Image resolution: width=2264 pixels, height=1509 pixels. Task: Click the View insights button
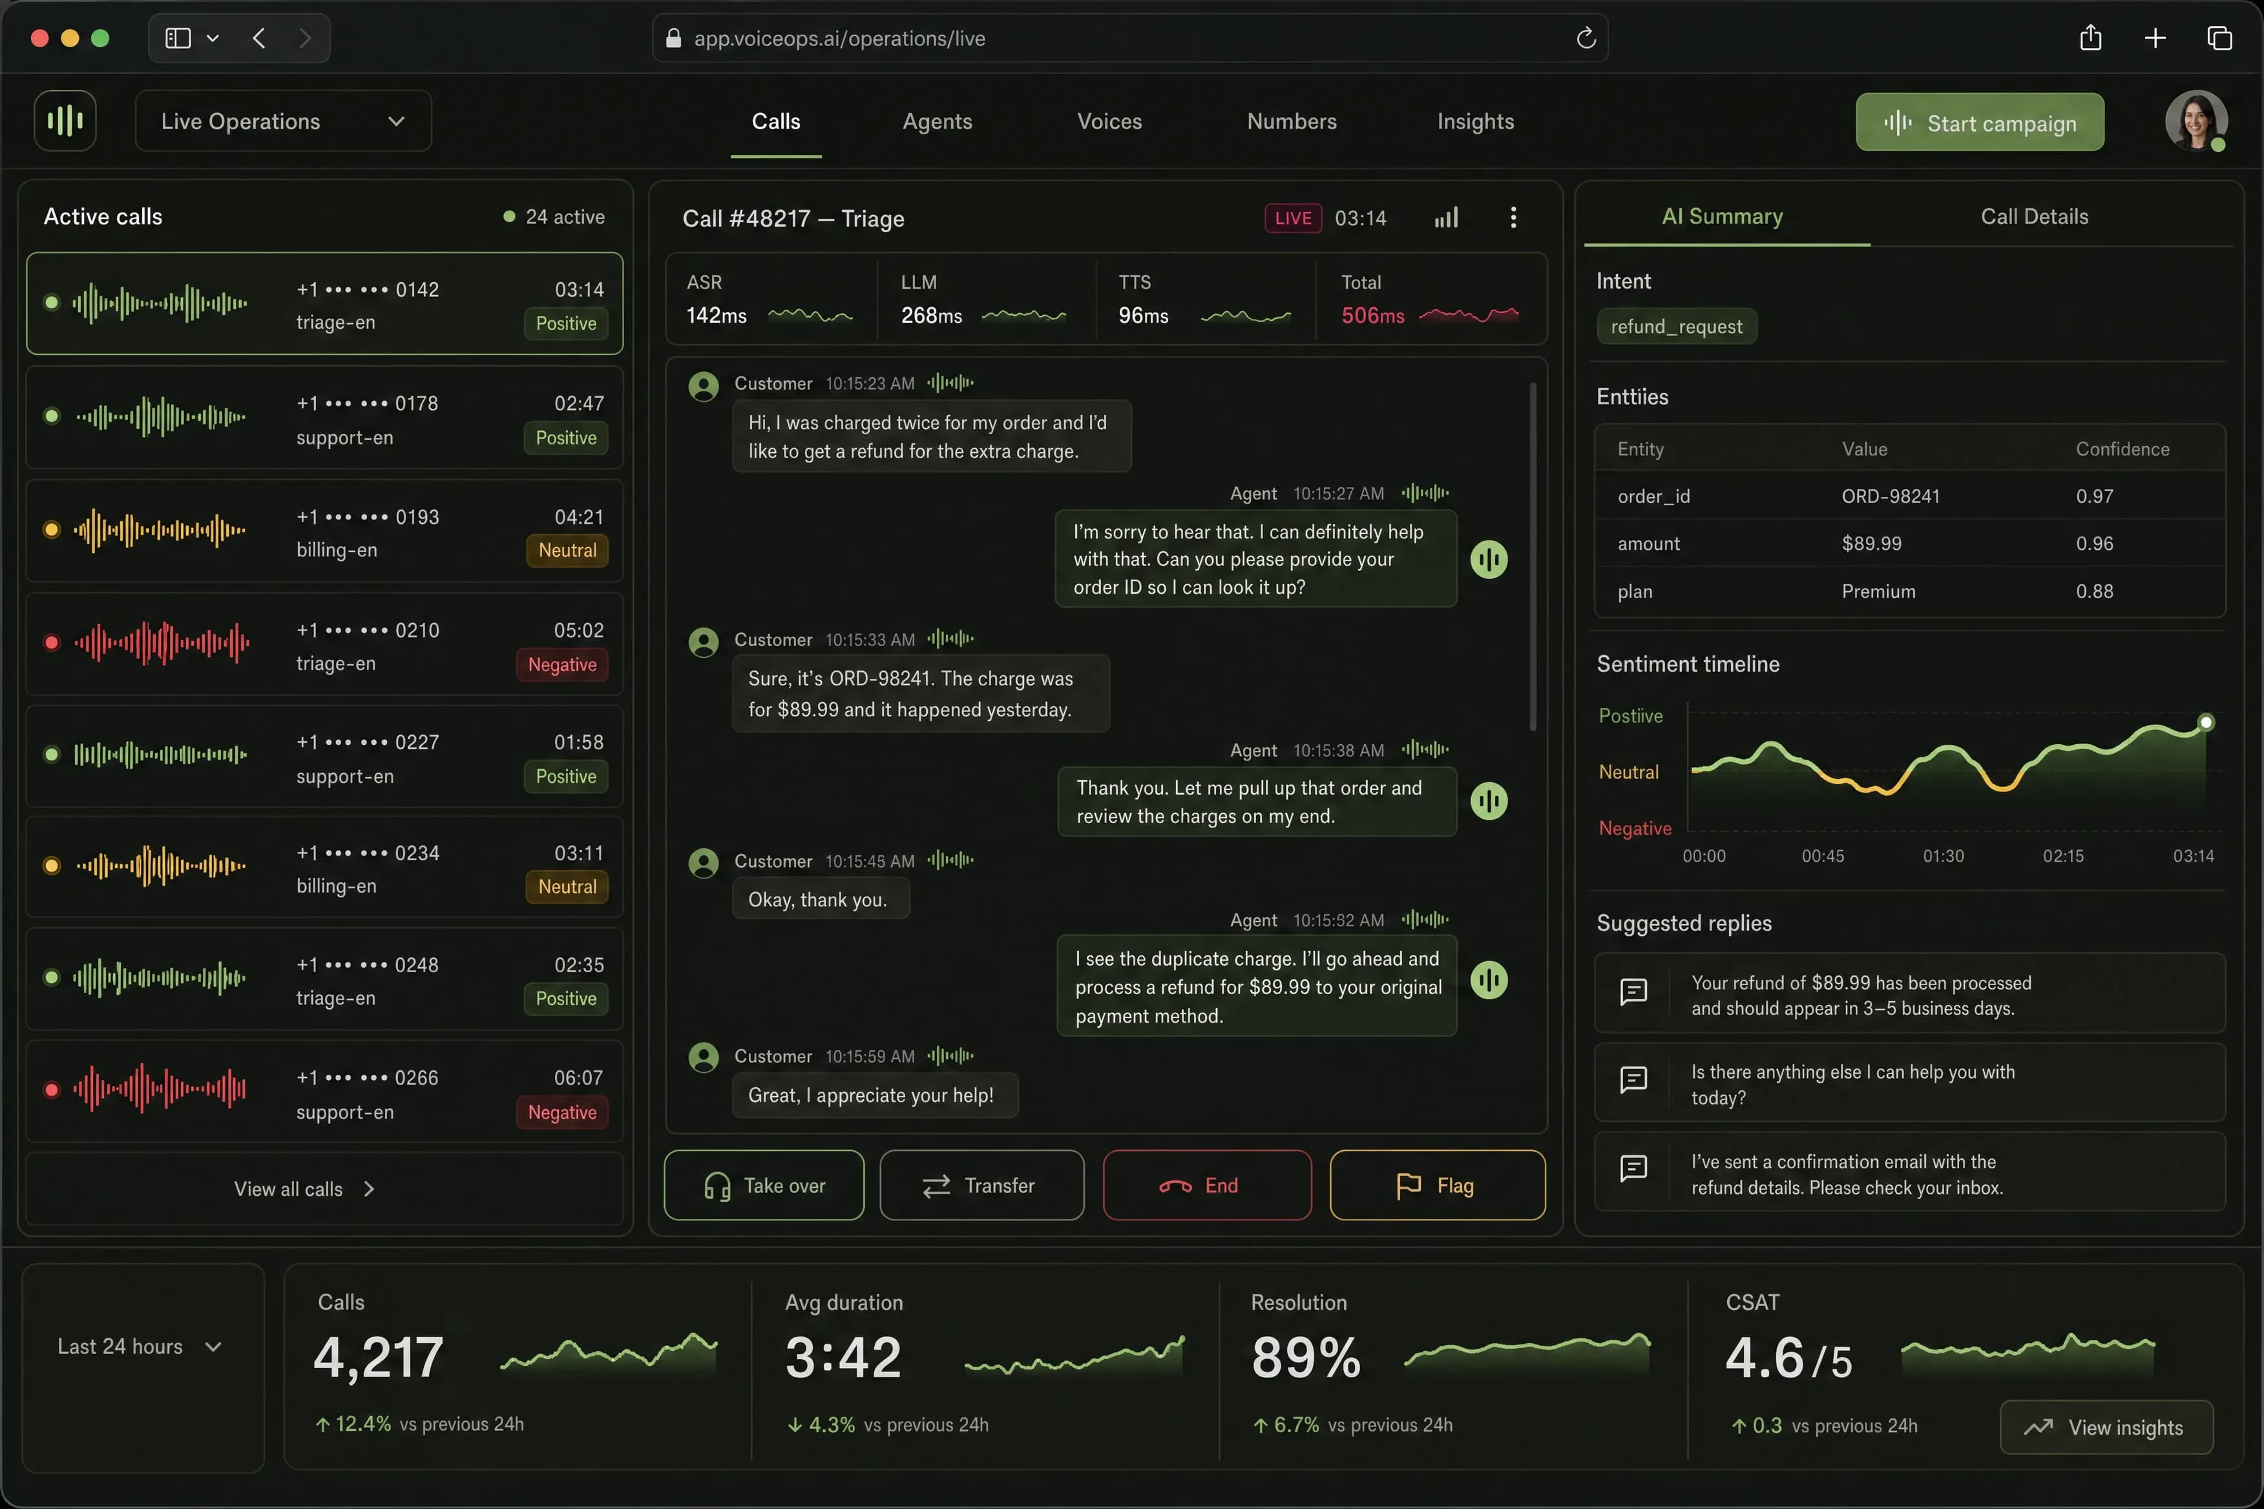coord(2106,1427)
